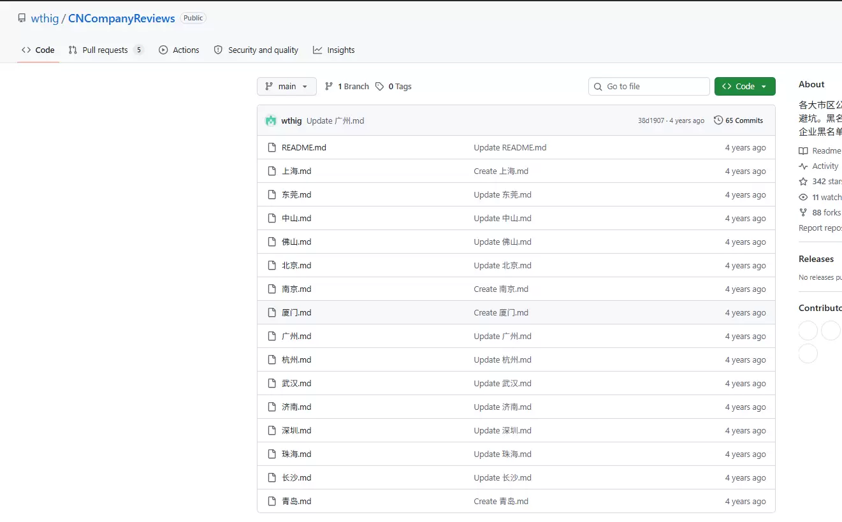Viewport: 842px width, 522px height.
Task: Open the 青岛.md file
Action: point(296,502)
